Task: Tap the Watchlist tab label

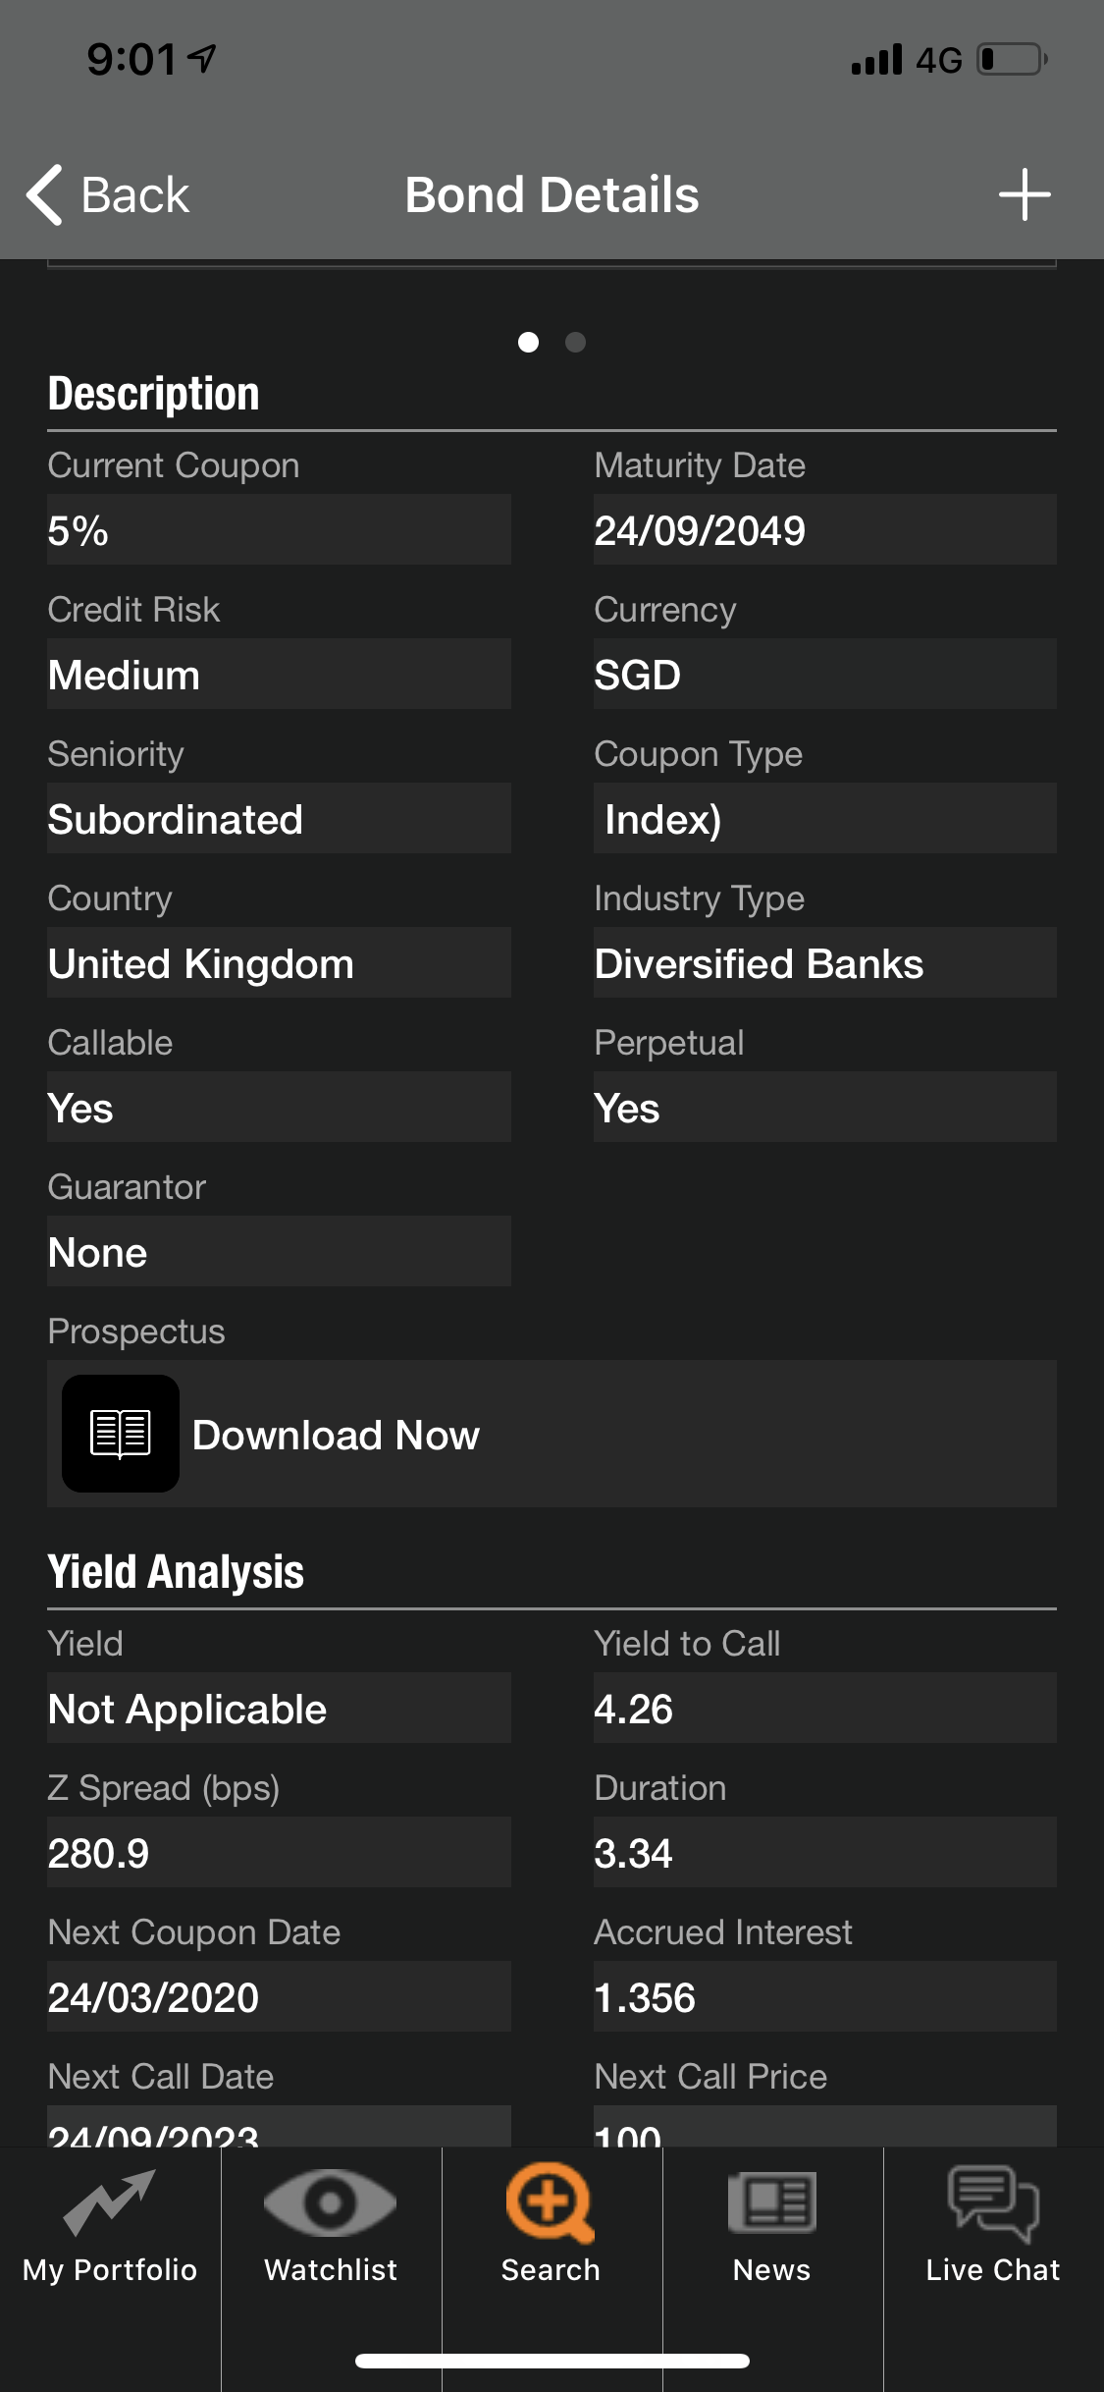Action: tap(331, 2270)
